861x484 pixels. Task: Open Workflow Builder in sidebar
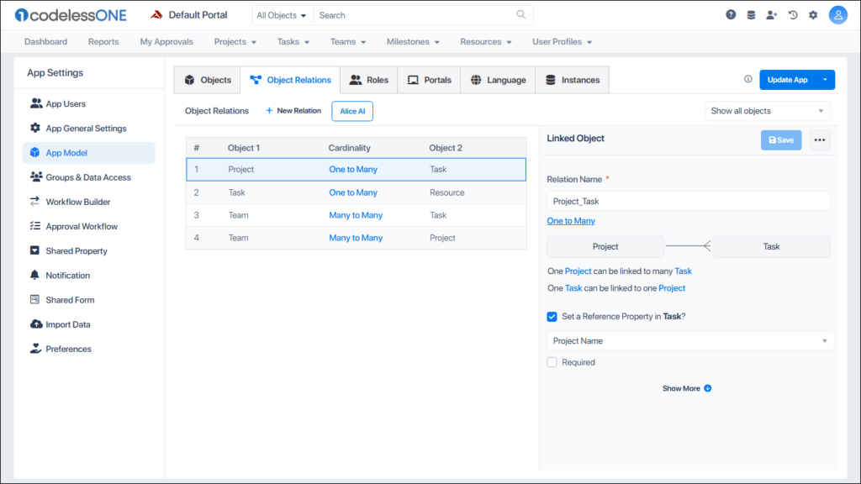click(77, 202)
